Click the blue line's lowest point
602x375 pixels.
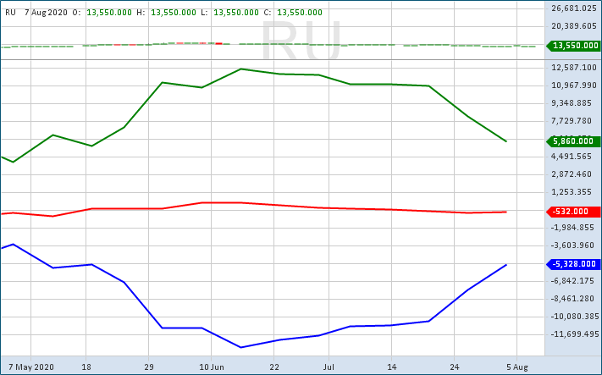click(x=240, y=347)
